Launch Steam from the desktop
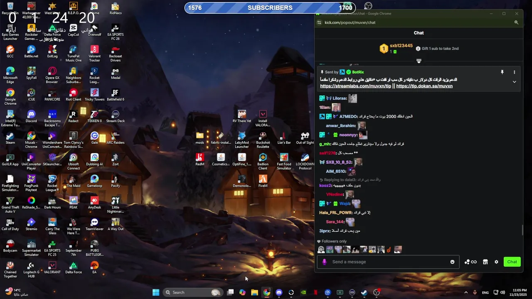Image resolution: width=532 pixels, height=299 pixels. point(10,138)
